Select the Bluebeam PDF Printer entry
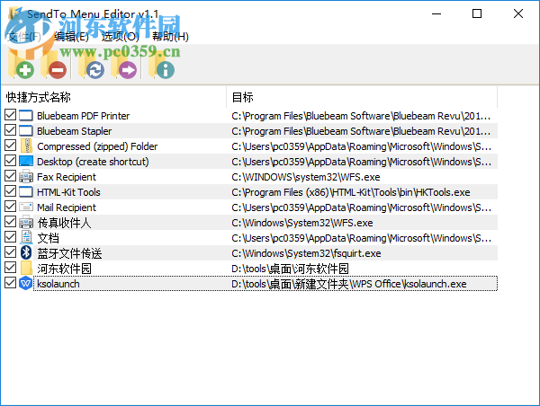The image size is (540, 406). pyautogui.click(x=83, y=116)
